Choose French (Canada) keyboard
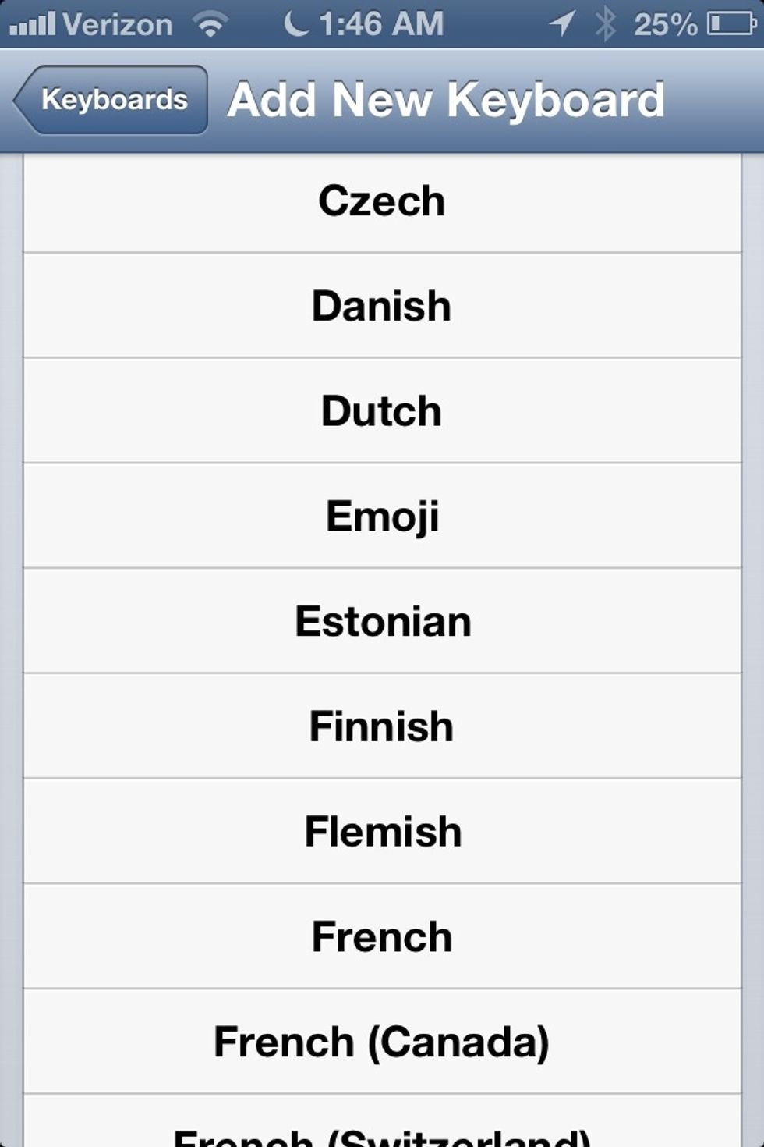Viewport: 764px width, 1147px height. 382,1042
